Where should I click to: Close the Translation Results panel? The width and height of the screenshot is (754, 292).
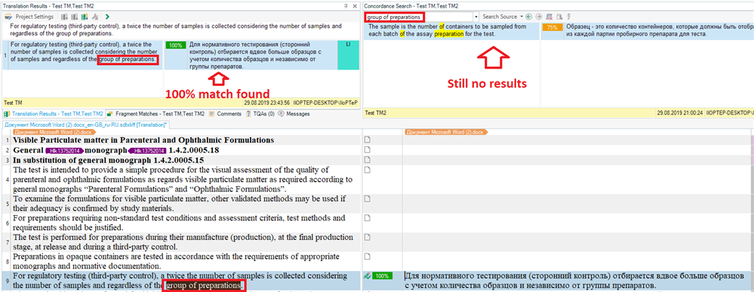coord(355,5)
